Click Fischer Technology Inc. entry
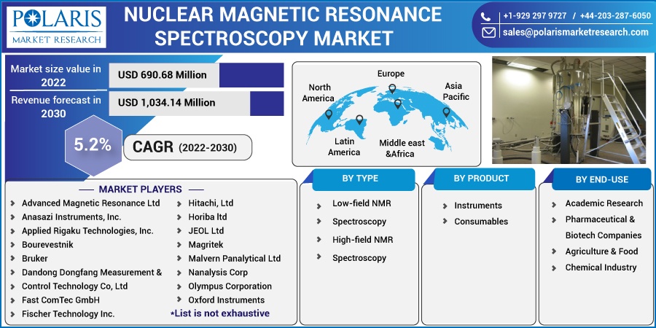 (x=69, y=313)
